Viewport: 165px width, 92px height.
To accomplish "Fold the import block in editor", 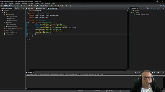I will (29, 14).
